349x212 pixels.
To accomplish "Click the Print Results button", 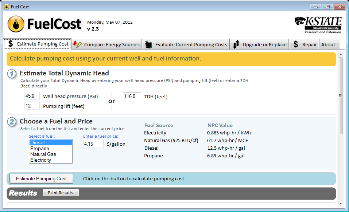I will pyautogui.click(x=61, y=193).
